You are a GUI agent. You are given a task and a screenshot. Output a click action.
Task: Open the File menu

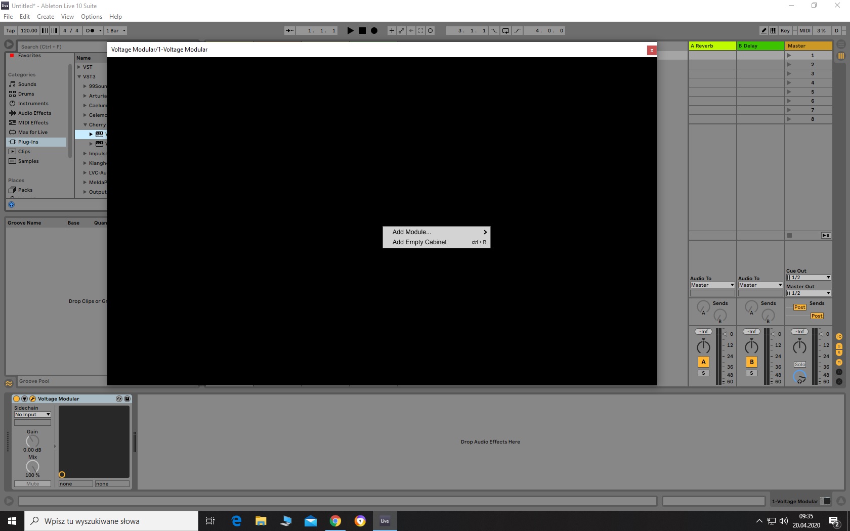click(x=8, y=16)
